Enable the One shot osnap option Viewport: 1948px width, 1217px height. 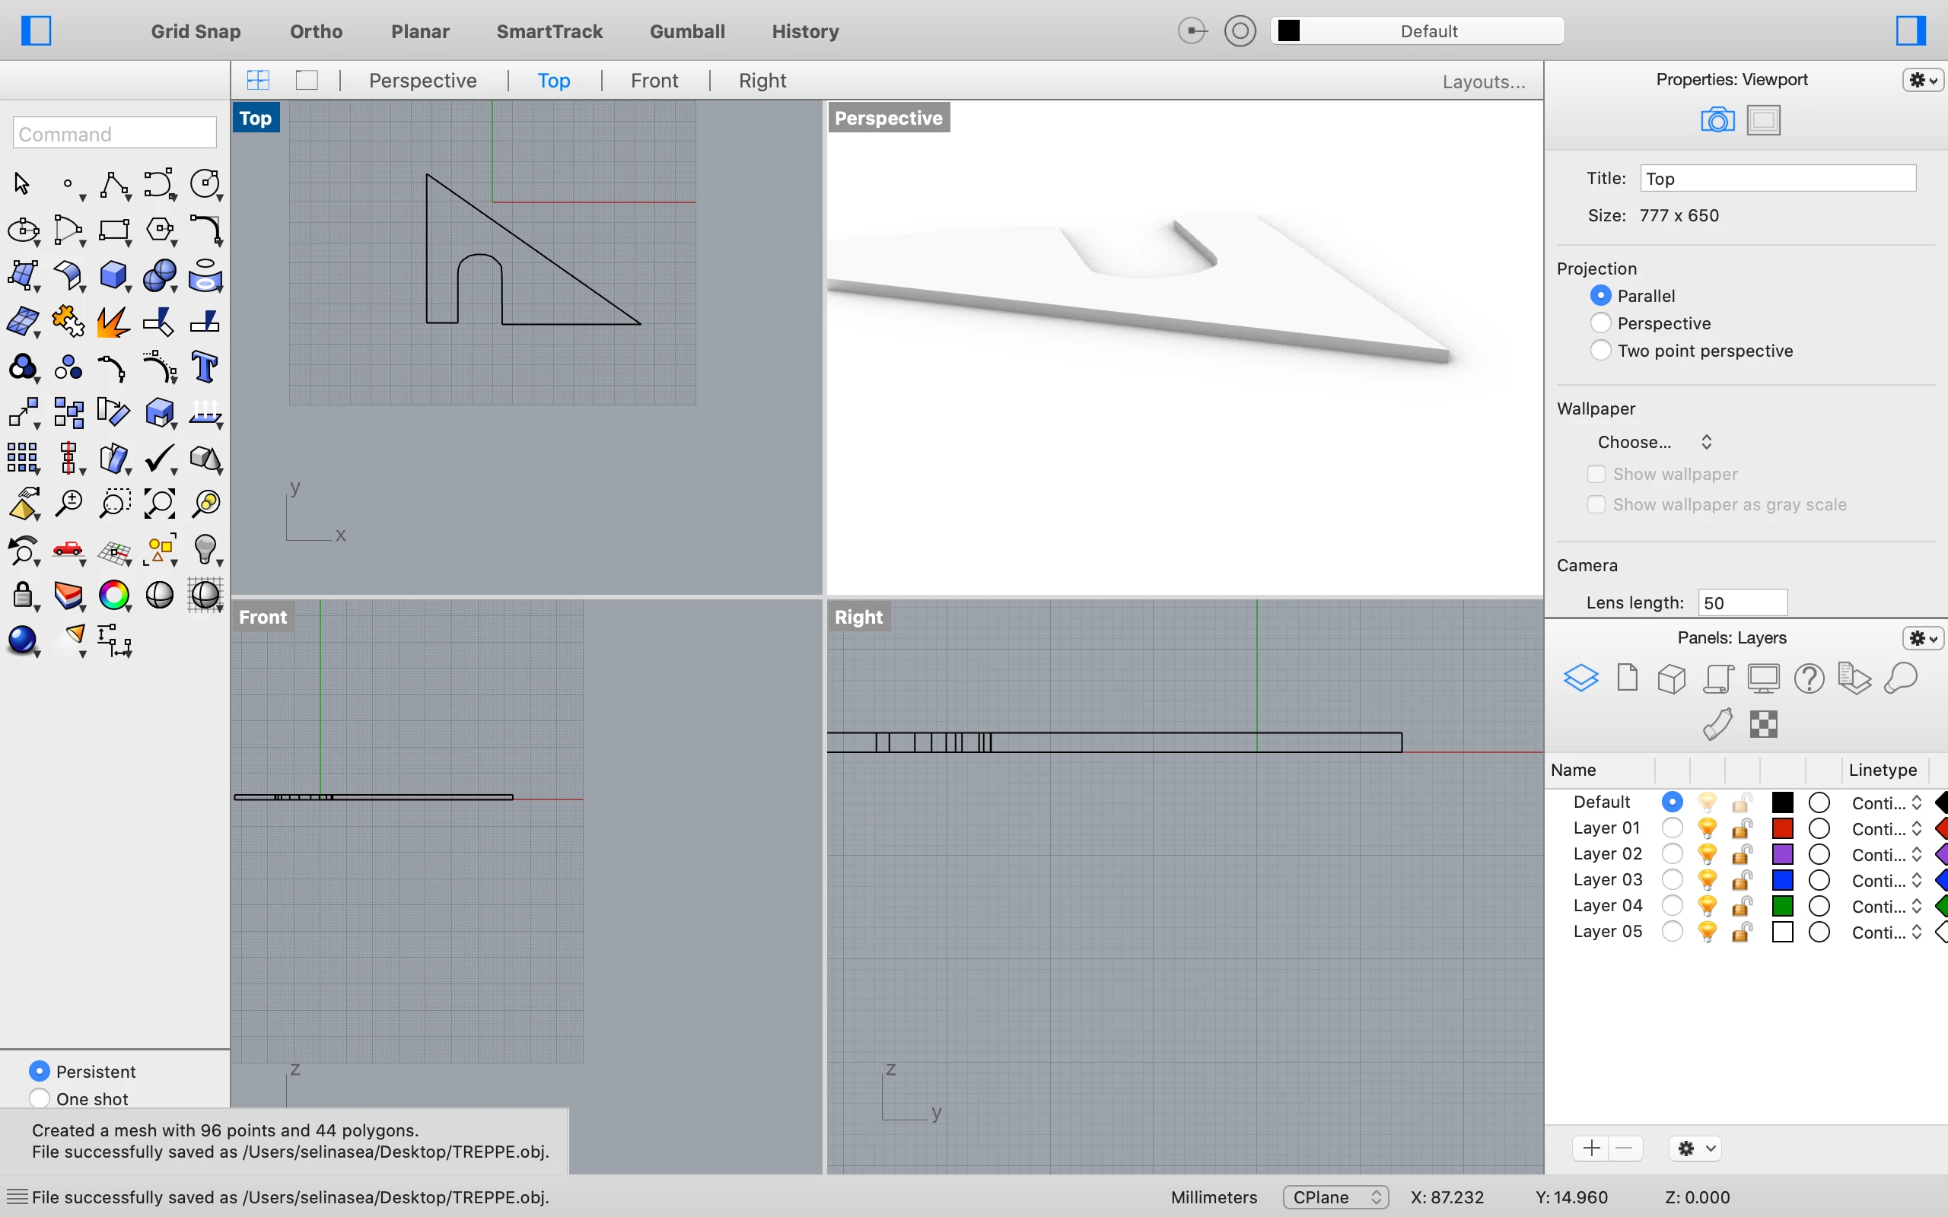tap(39, 1098)
